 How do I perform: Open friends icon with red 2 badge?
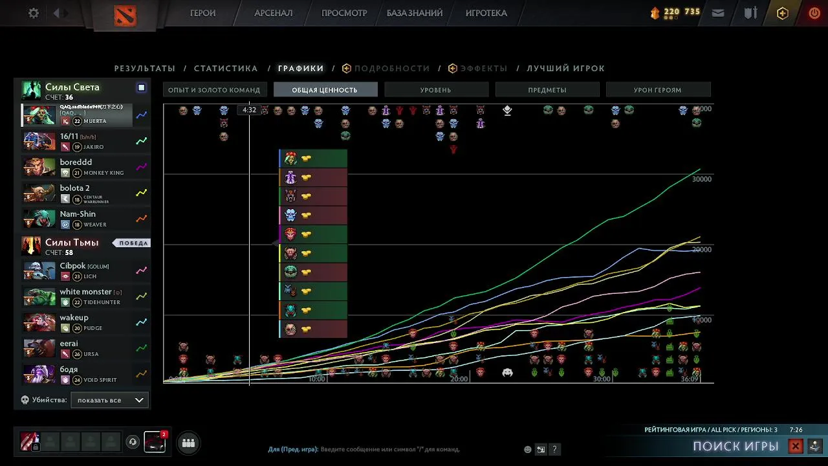[155, 441]
